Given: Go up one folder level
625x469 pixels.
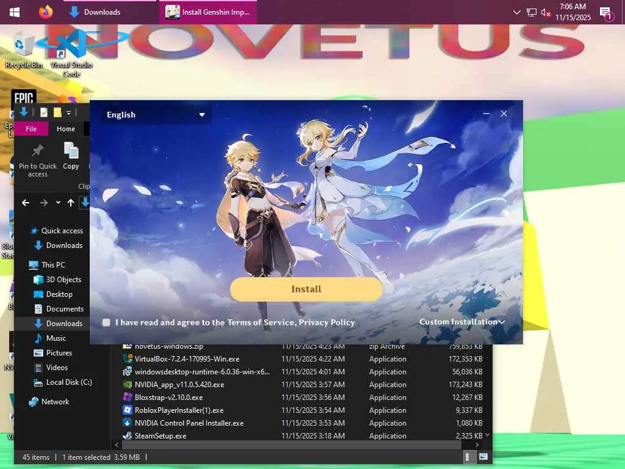Looking at the screenshot, I should [71, 203].
